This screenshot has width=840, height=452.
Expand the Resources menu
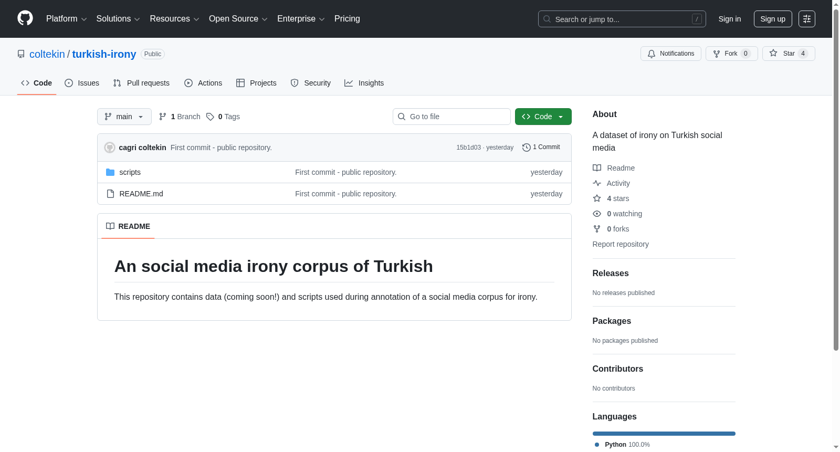pyautogui.click(x=175, y=19)
